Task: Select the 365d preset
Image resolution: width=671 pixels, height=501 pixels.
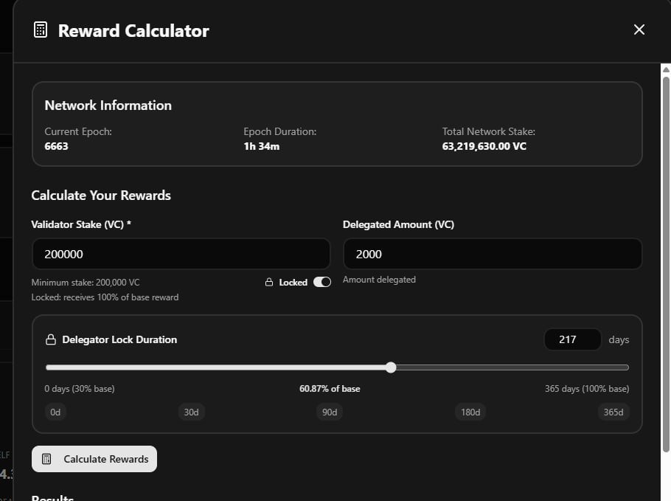Action: tap(613, 412)
